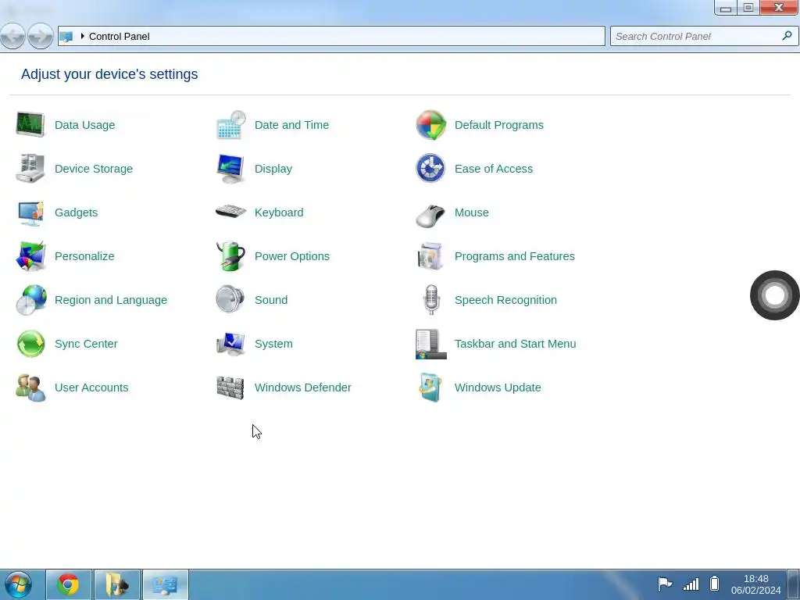Screen dimensions: 800x600
Task: Expand the Control Panel breadcrumb arrow
Action: click(83, 36)
